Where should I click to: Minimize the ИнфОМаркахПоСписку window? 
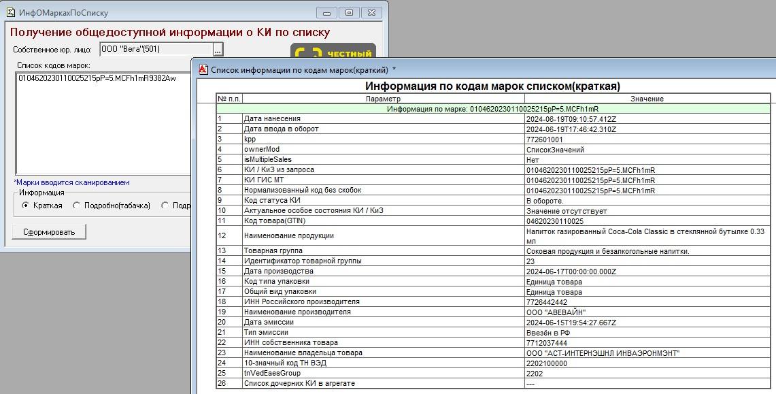[328, 12]
